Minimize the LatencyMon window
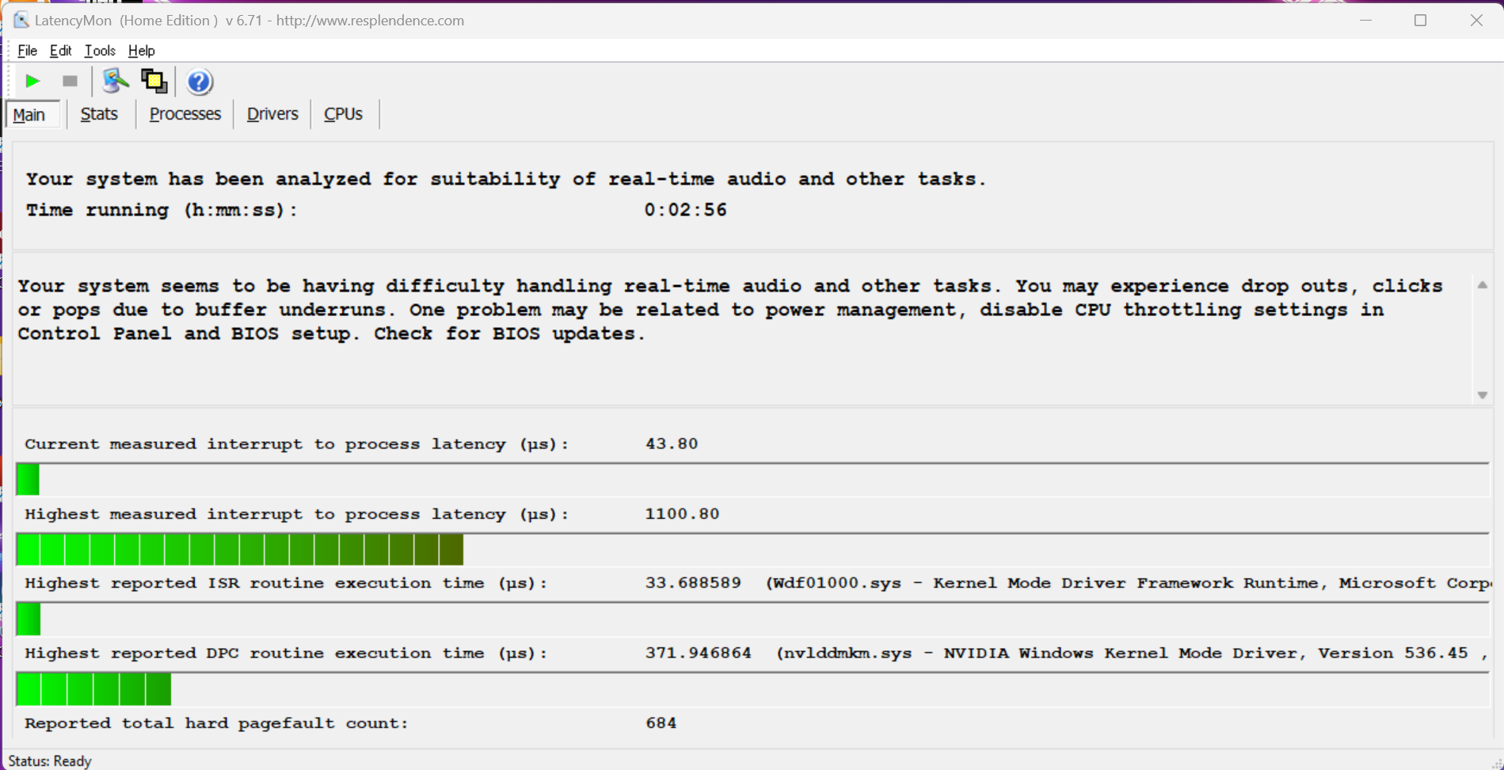 click(x=1365, y=21)
